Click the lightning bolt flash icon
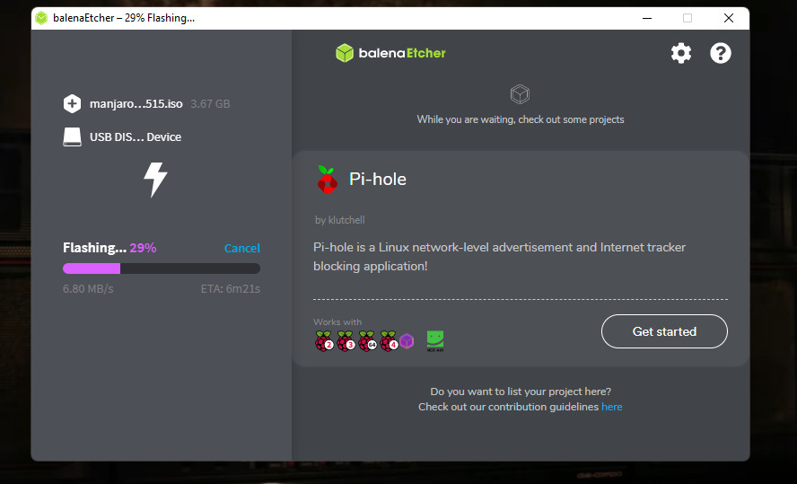The width and height of the screenshot is (797, 484). tap(155, 180)
